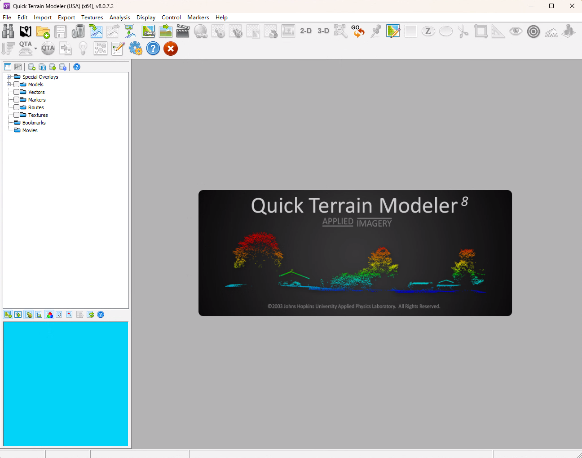Click the black map-with-pin icon
The height and width of the screenshot is (458, 582).
click(x=26, y=31)
